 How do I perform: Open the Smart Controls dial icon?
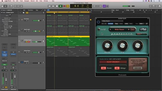(x=15, y=6)
